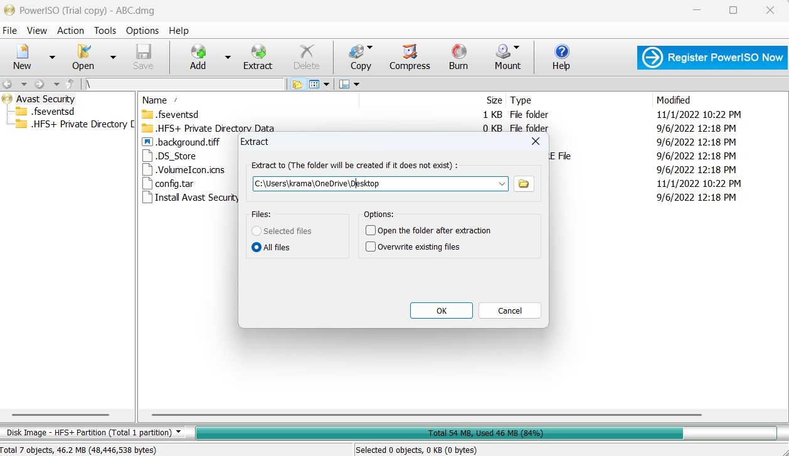Select the Mount tool
The width and height of the screenshot is (789, 456).
(506, 56)
